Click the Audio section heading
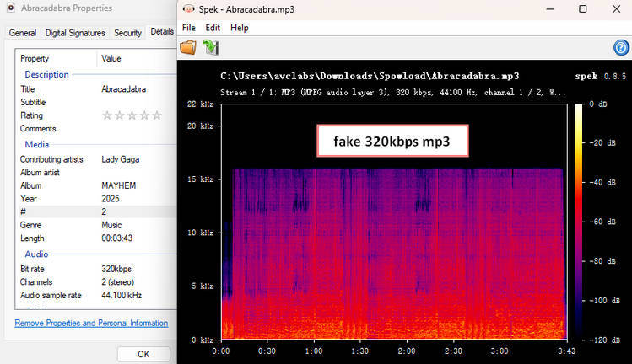This screenshot has width=632, height=364. (x=36, y=254)
